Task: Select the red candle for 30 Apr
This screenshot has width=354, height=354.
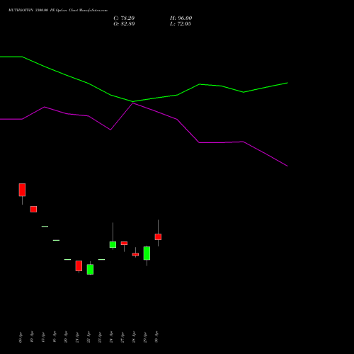Action: click(158, 236)
